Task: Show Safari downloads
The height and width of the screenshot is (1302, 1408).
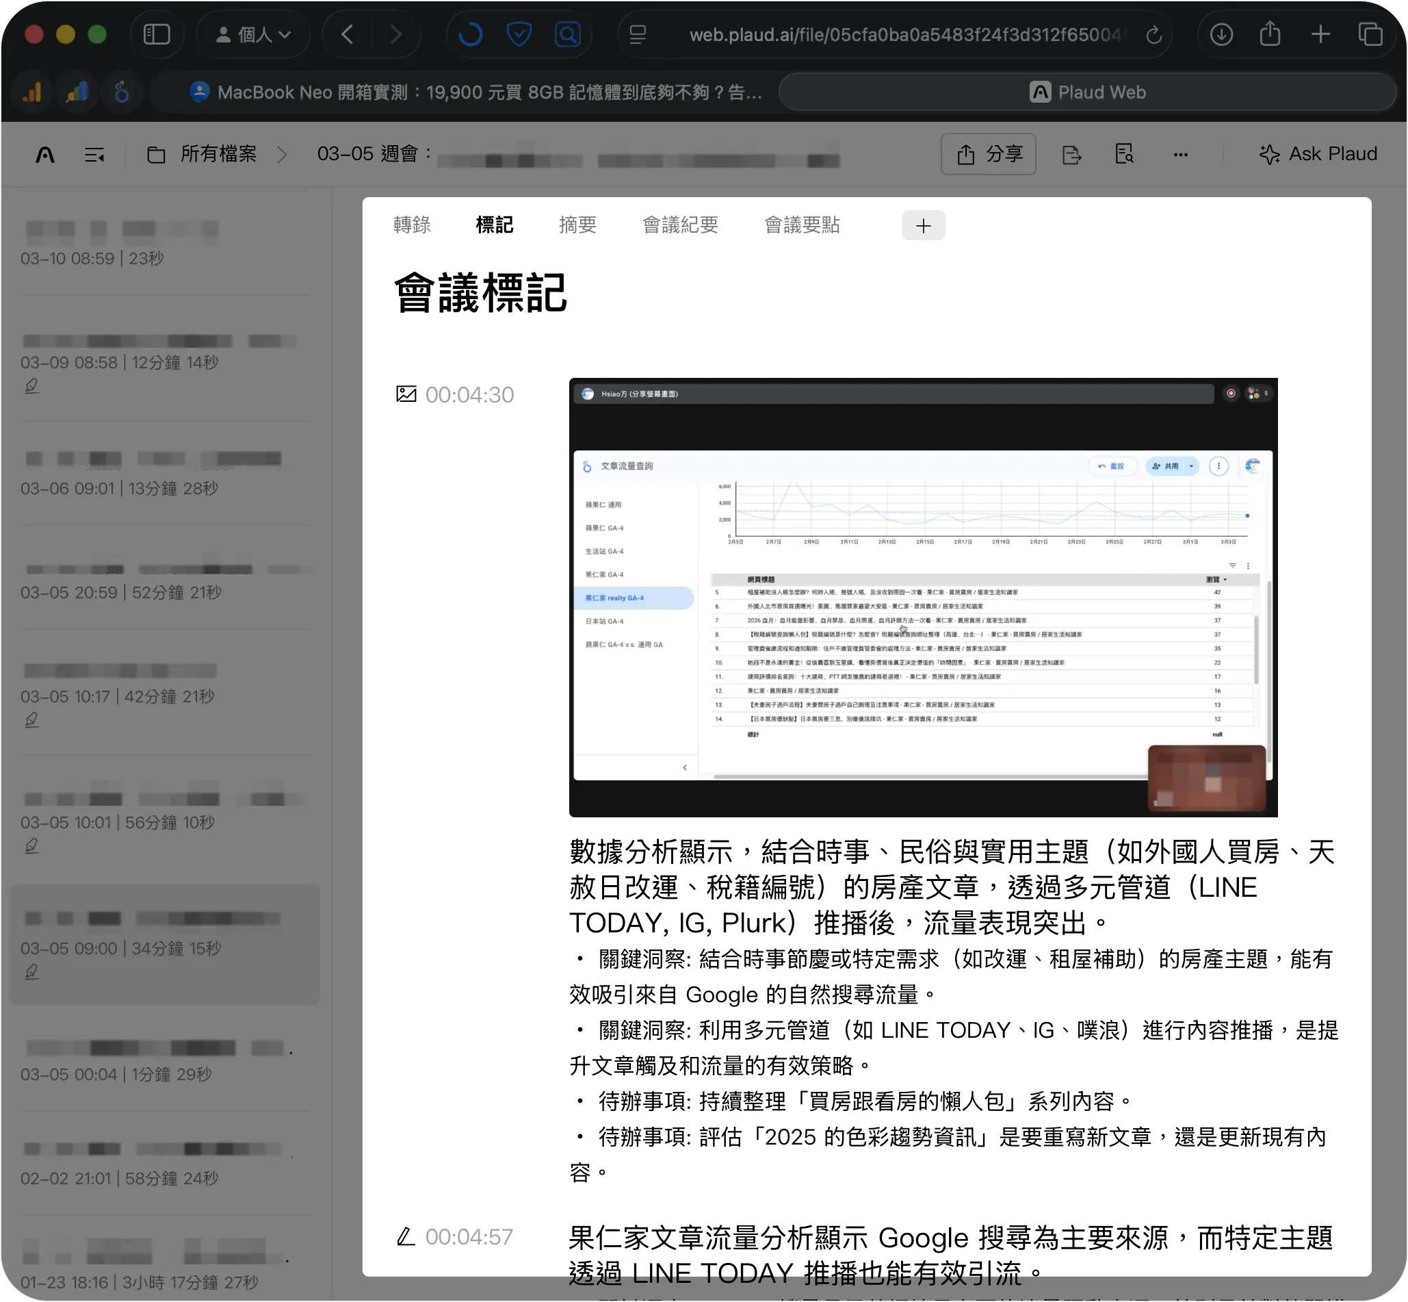Action: [x=1221, y=34]
